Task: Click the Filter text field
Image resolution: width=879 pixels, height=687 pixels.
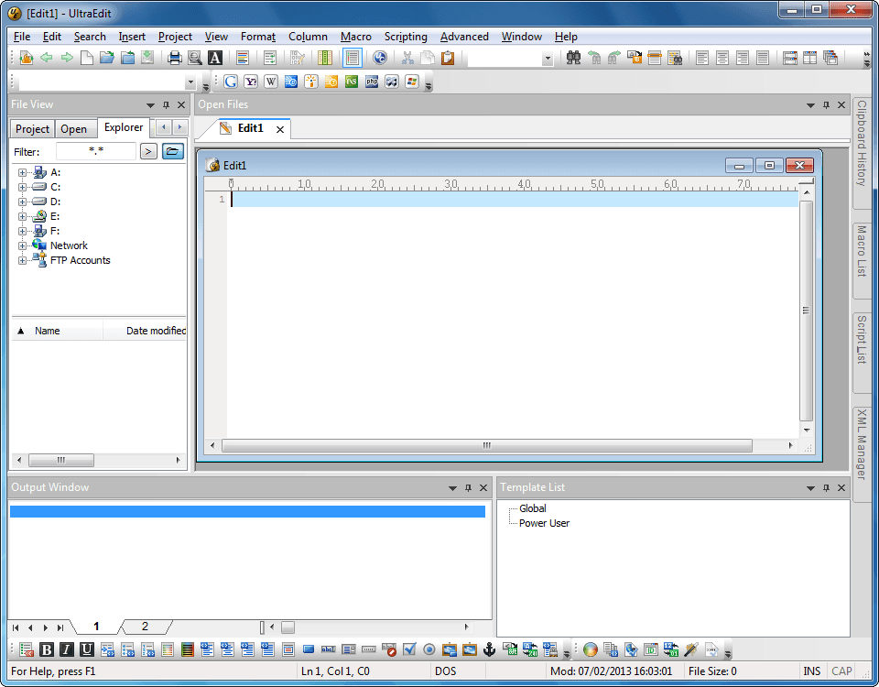Action: coord(96,151)
